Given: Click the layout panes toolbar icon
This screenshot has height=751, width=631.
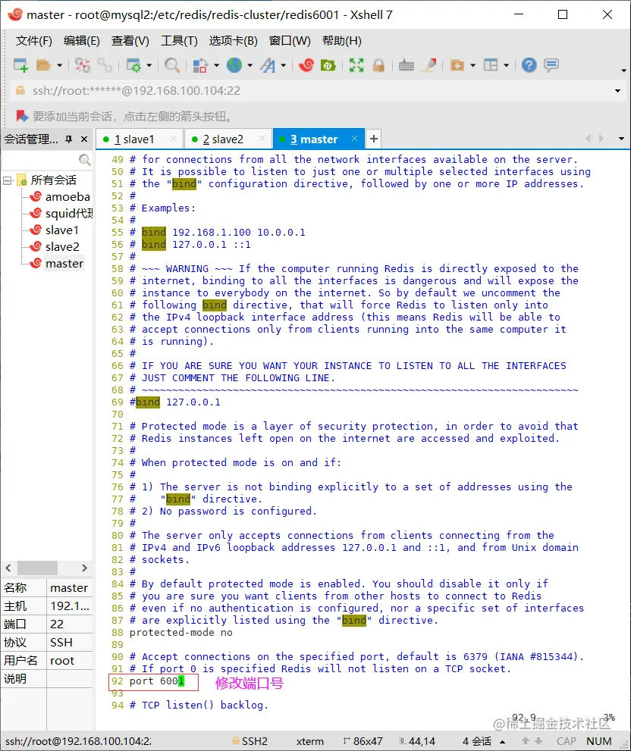Looking at the screenshot, I should [491, 65].
